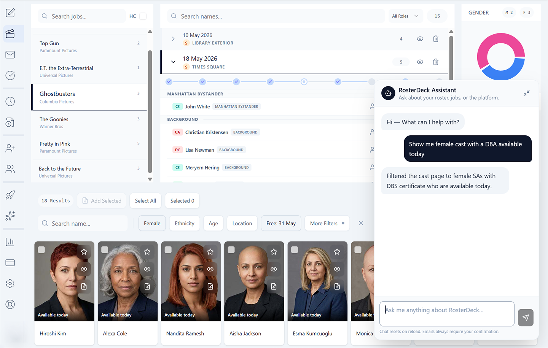Tick Hiroshi Kim's card checkbox
Viewport: 548px width, 348px height.
[x=41, y=250]
